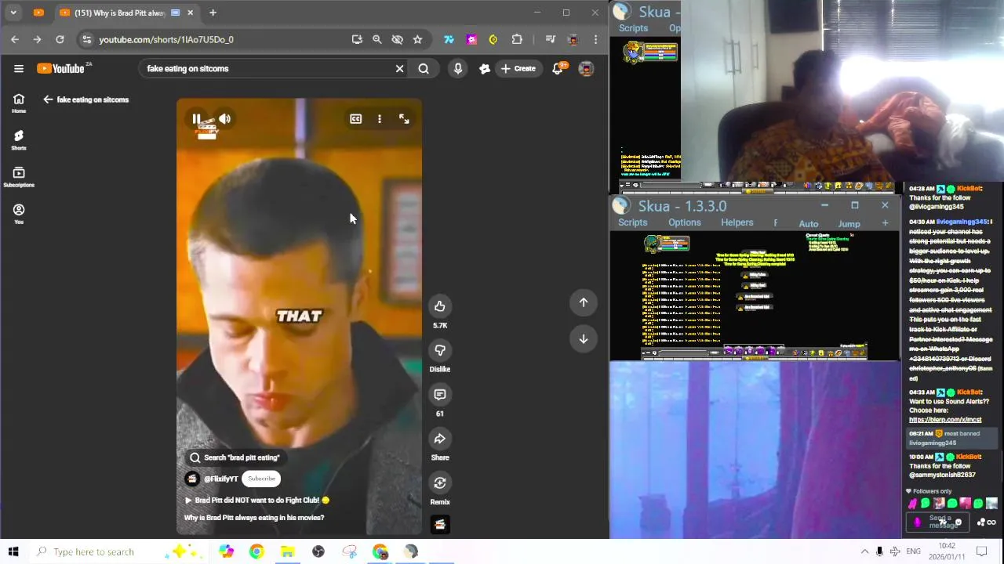This screenshot has height=564, width=1004.
Task: Open Windows Start menu
Action: tap(13, 551)
